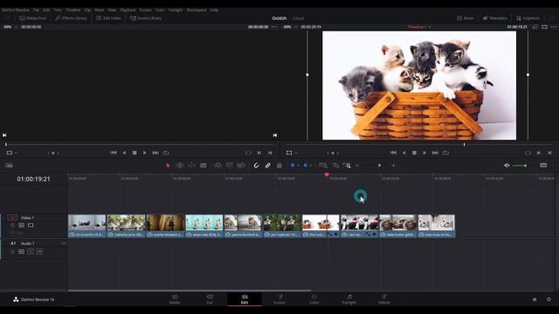Play timeline viewer in reverse
This screenshot has height=314, width=559.
coord(404,153)
